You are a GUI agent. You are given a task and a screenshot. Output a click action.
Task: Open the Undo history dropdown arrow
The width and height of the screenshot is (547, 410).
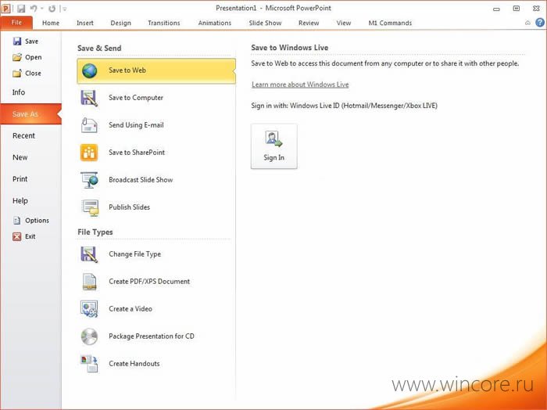[41, 9]
